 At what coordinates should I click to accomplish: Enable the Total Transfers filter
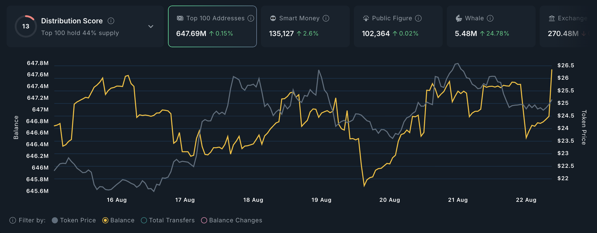144,220
